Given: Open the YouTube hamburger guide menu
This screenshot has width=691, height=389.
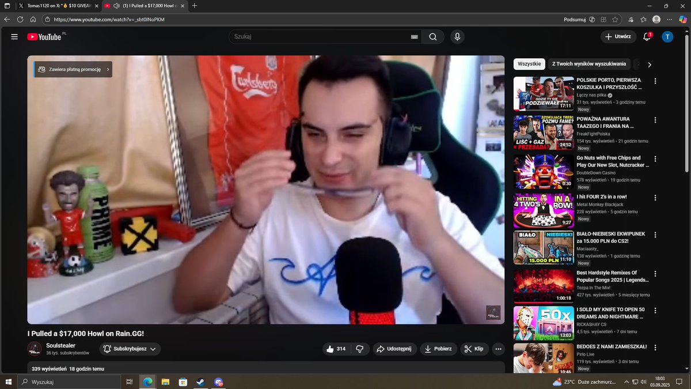Looking at the screenshot, I should point(14,37).
